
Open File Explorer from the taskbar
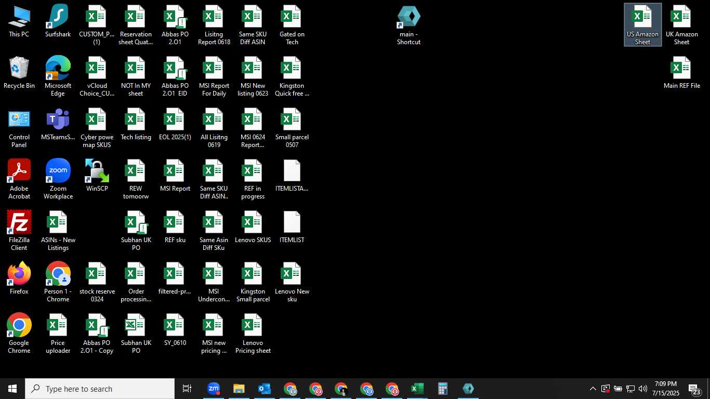pos(239,389)
